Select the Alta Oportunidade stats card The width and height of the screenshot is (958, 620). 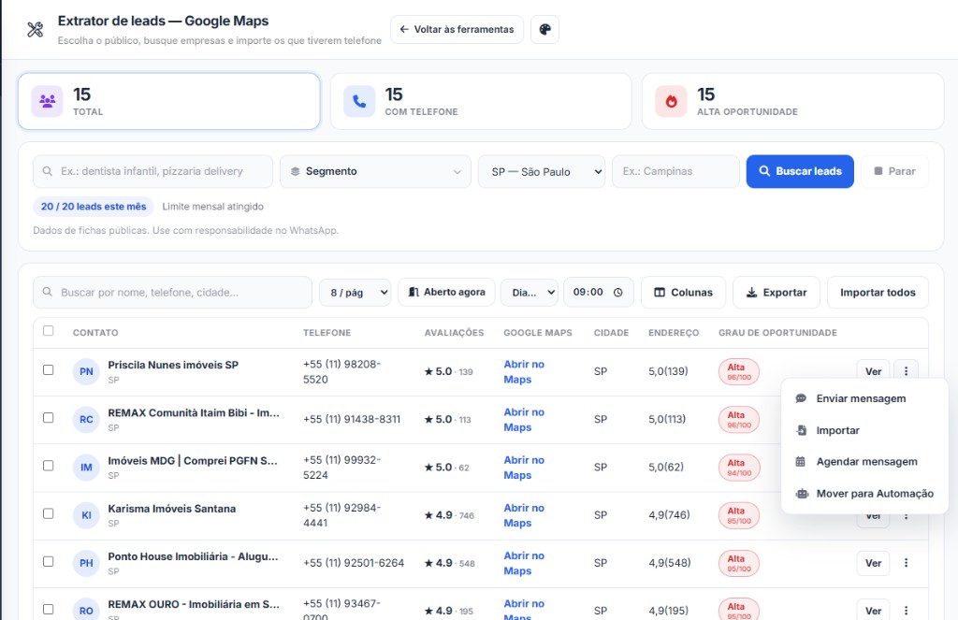(x=793, y=101)
